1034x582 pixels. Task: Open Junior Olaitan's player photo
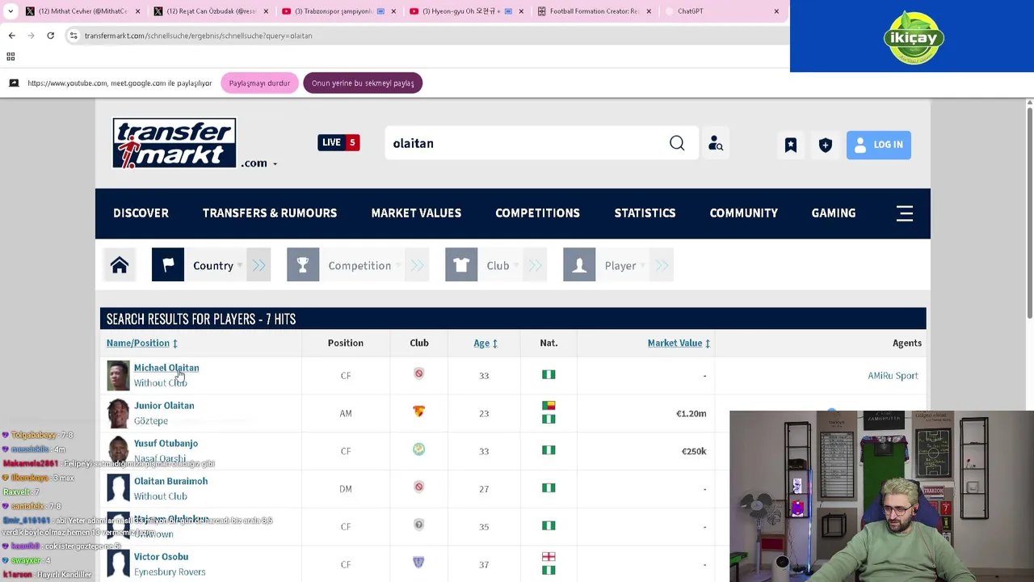(118, 414)
